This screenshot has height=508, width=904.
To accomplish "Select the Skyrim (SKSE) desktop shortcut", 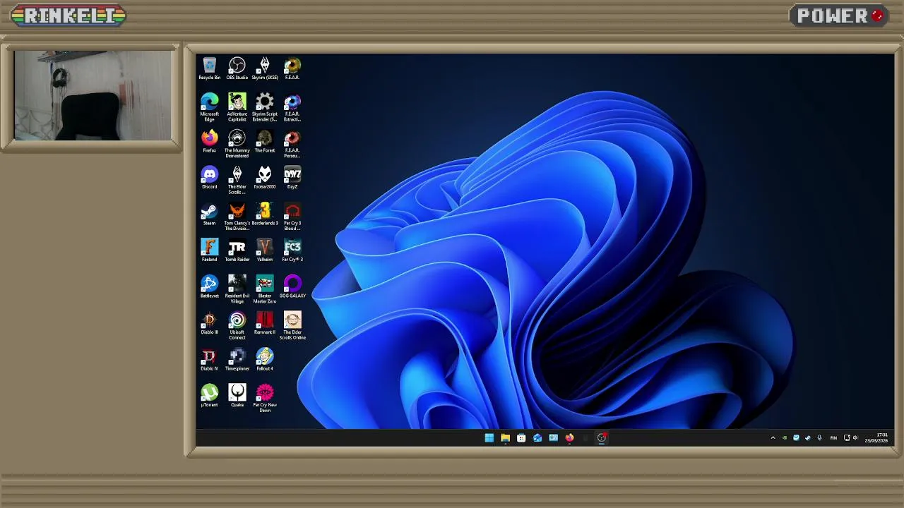I will (265, 68).
